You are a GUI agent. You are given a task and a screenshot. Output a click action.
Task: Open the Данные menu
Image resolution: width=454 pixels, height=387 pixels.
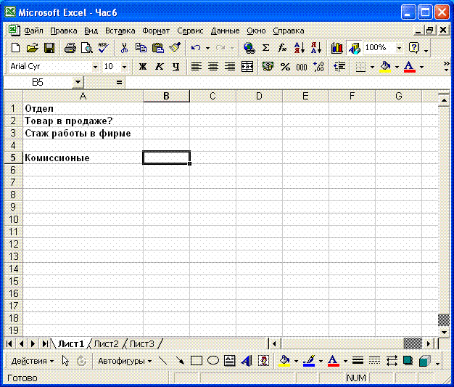click(x=225, y=30)
